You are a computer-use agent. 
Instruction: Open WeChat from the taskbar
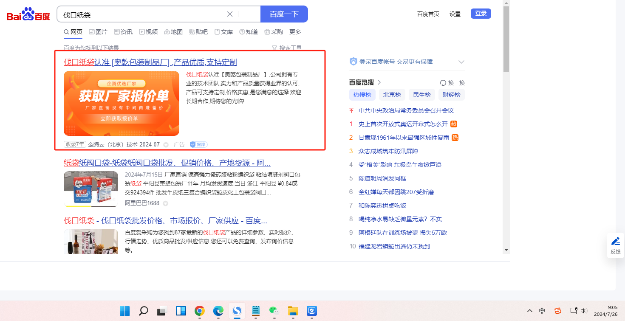(274, 311)
